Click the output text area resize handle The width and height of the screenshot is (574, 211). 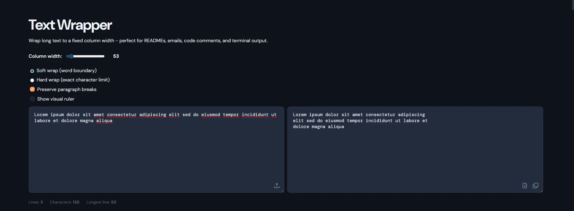point(541,191)
